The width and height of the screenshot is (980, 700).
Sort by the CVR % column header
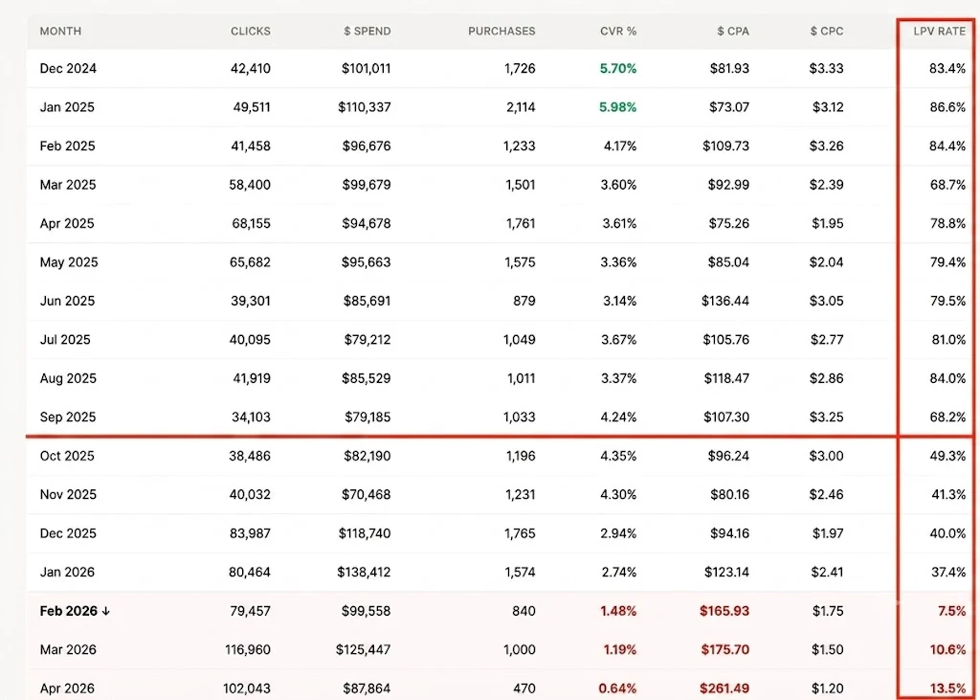click(618, 32)
